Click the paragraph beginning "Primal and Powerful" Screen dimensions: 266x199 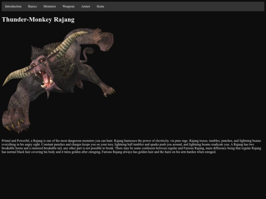tap(132, 146)
